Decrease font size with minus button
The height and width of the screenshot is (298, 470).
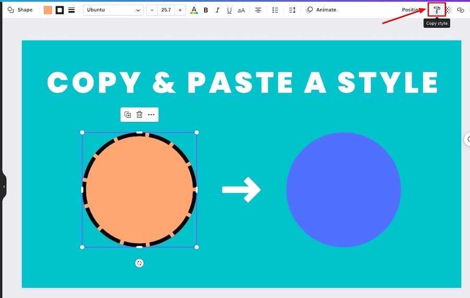pos(152,10)
